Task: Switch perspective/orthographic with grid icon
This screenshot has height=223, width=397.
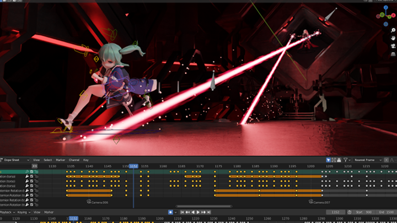Action: coord(393,54)
